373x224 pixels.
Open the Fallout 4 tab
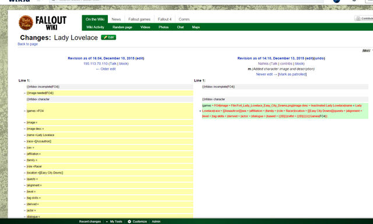point(164,19)
